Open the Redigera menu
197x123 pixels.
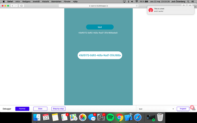click(x=26, y=1)
